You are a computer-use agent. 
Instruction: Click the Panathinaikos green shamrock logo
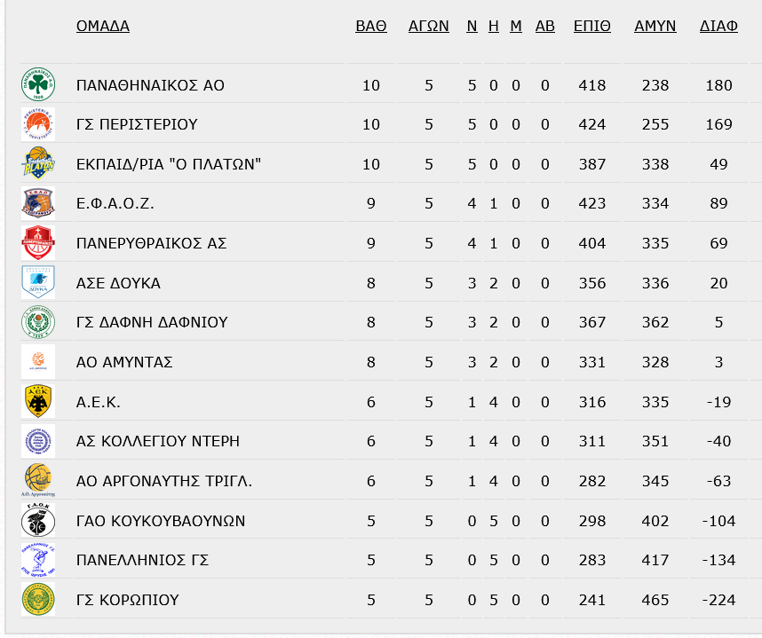click(38, 85)
